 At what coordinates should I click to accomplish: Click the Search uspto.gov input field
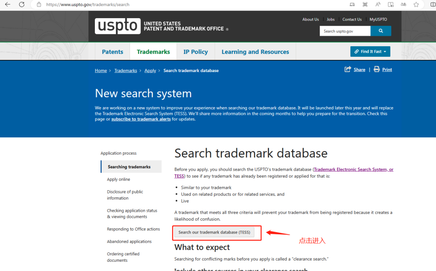345,31
